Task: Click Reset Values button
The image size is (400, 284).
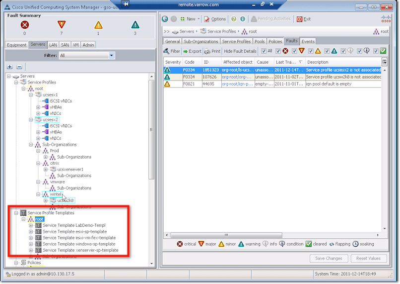Action: tap(368, 259)
